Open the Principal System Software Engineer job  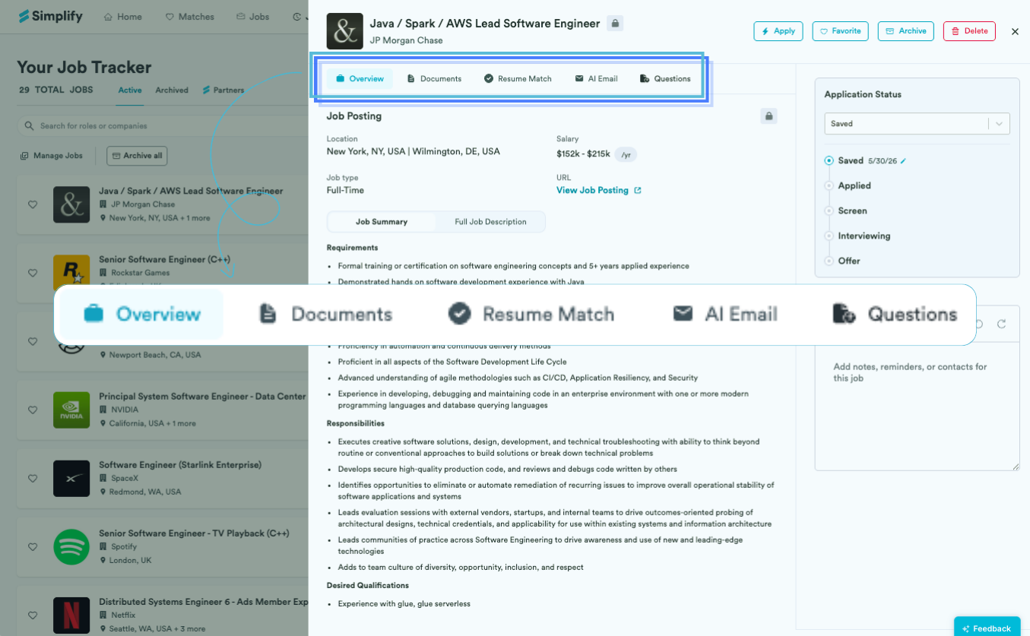click(x=202, y=397)
